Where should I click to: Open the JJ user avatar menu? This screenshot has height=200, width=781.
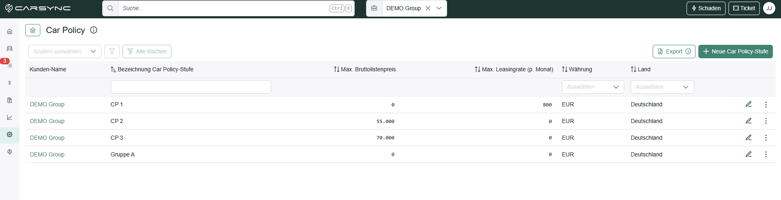click(x=769, y=8)
